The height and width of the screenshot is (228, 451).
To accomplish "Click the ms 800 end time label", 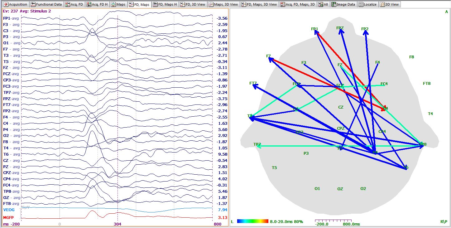I will [218, 224].
